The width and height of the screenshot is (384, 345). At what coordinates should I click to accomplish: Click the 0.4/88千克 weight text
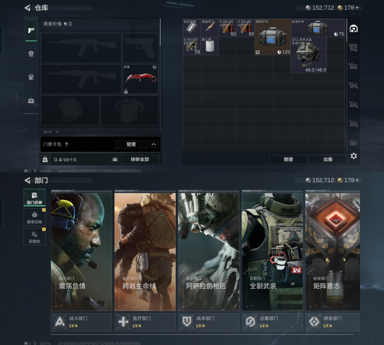(x=65, y=160)
